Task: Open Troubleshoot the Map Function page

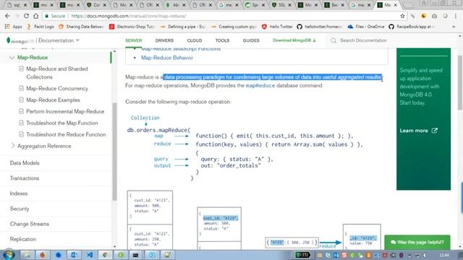Action: pos(62,123)
